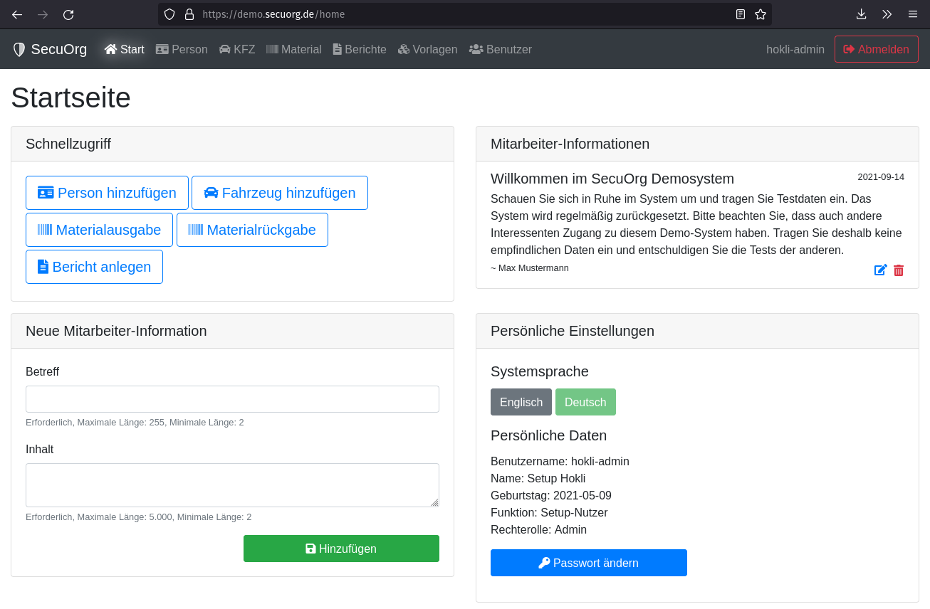This screenshot has width=930, height=609.
Task: Edit the welcome message with the pencil icon
Action: 881,270
